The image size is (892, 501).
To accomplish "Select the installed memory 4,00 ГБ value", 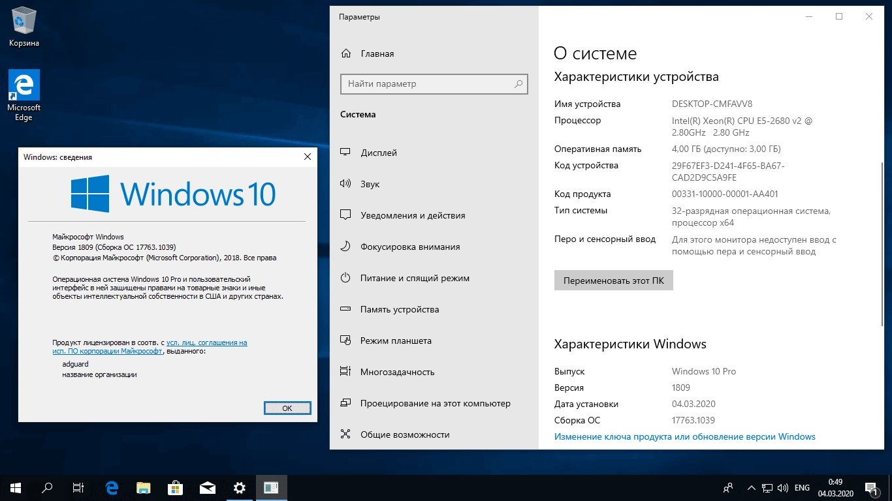I will click(x=726, y=149).
